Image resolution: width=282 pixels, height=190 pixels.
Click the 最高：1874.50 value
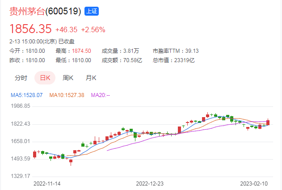73,51
